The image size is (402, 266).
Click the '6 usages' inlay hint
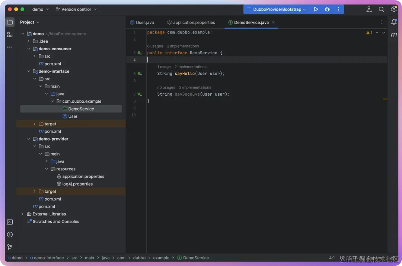click(155, 46)
